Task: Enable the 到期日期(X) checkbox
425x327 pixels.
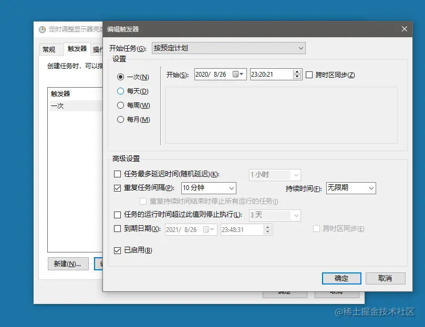Action: tap(117, 229)
